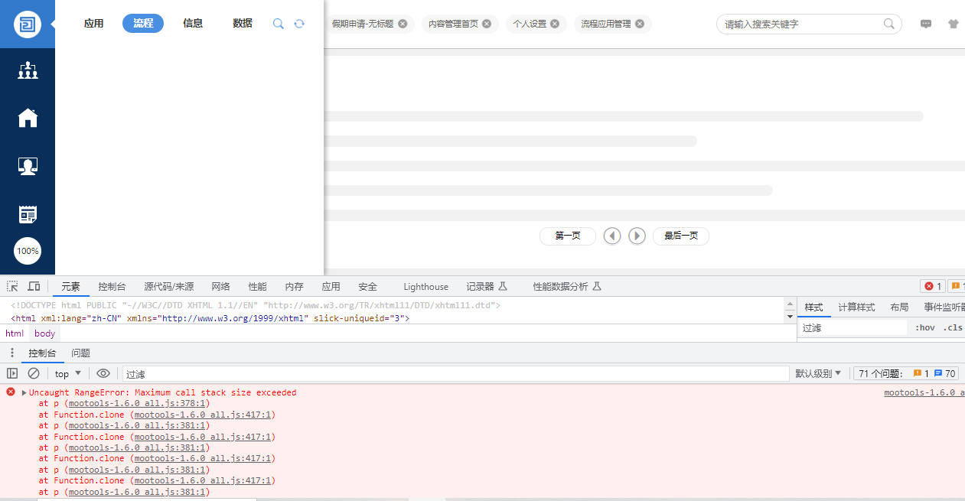Click the app logo icon in the sidebar

click(x=28, y=24)
